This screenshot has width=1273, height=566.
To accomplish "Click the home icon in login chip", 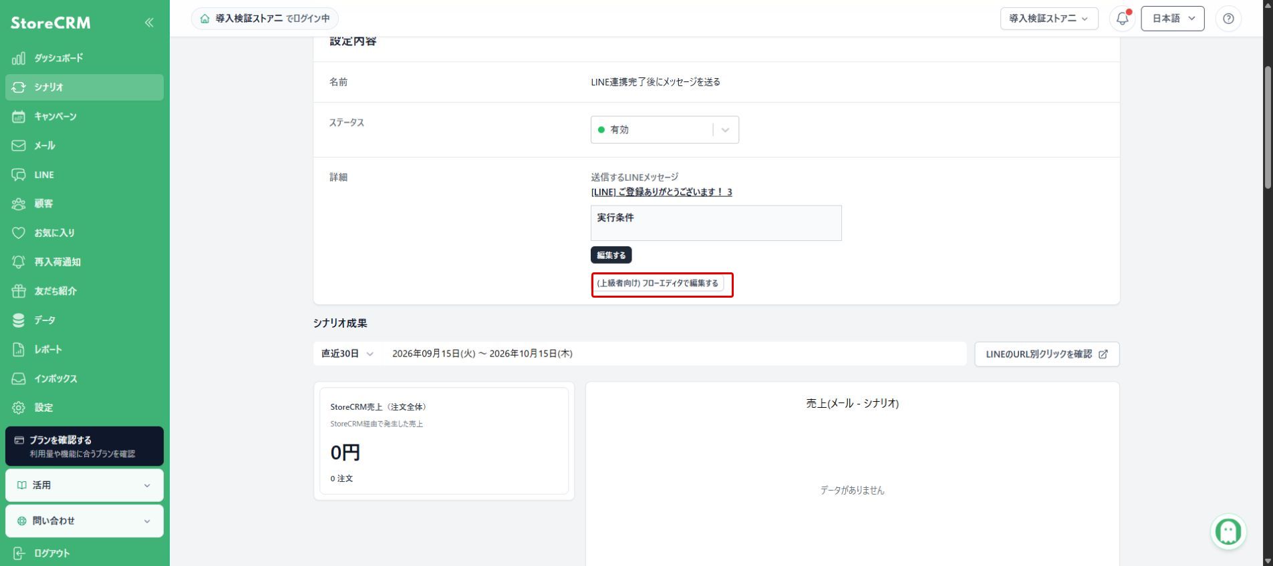I will 205,19.
